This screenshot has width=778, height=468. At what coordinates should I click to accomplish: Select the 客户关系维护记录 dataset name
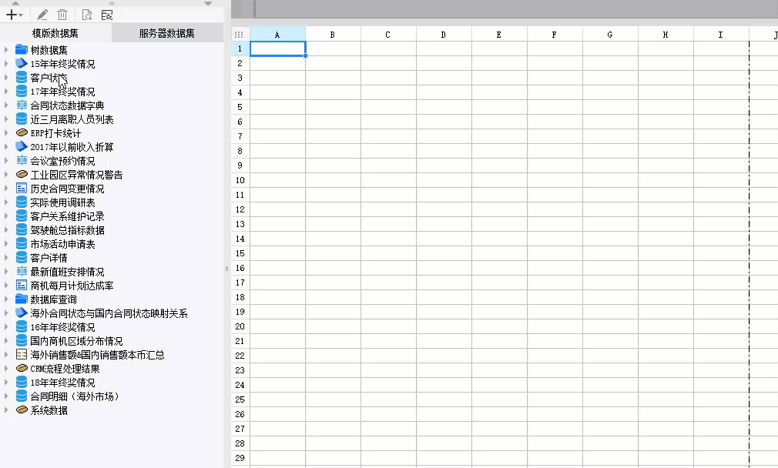coord(68,216)
